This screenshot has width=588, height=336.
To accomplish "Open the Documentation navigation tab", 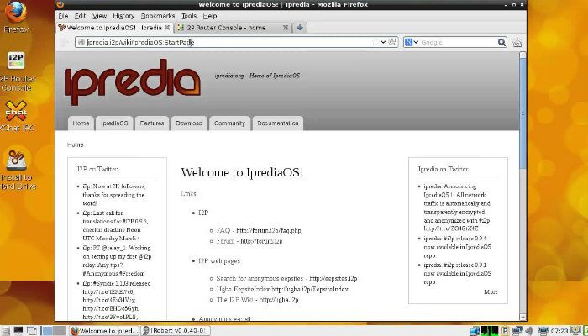I will (x=278, y=123).
